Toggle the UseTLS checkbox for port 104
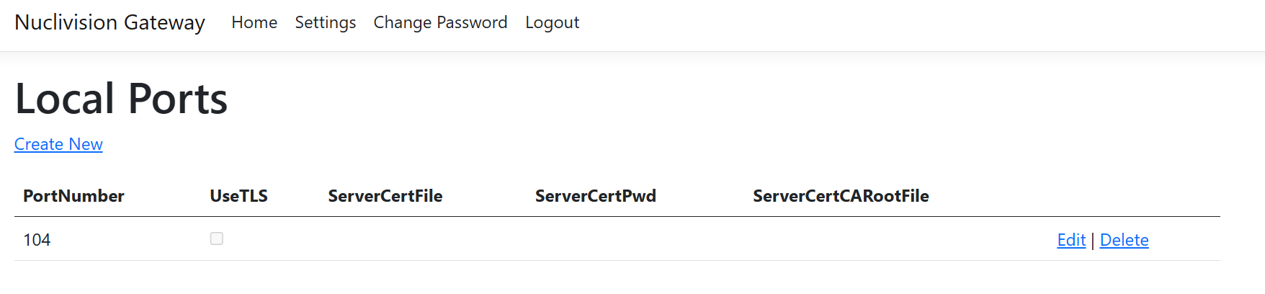 pos(217,239)
